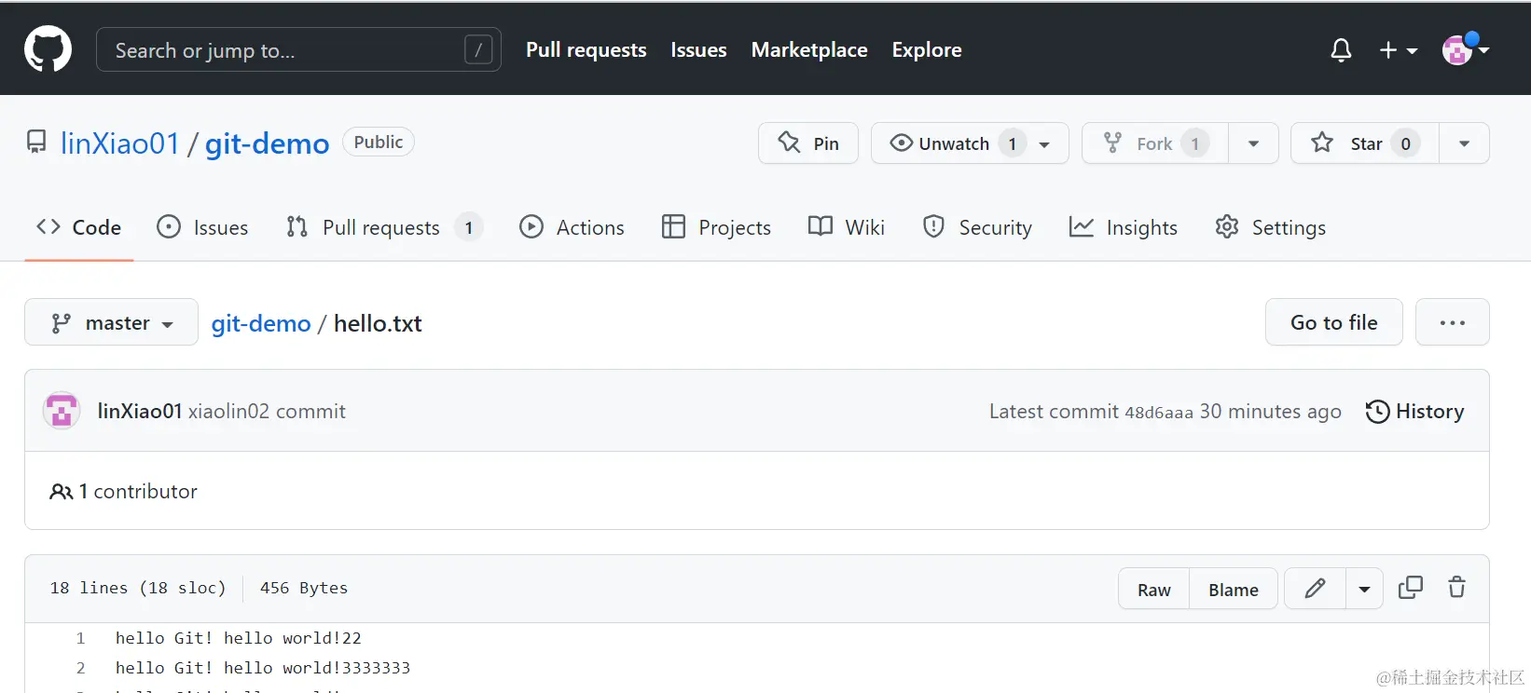Open the notifications bell
This screenshot has height=693, width=1531.
pyautogui.click(x=1341, y=49)
